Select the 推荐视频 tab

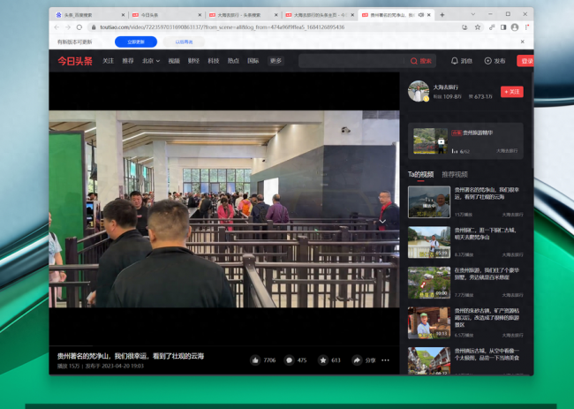(x=455, y=174)
